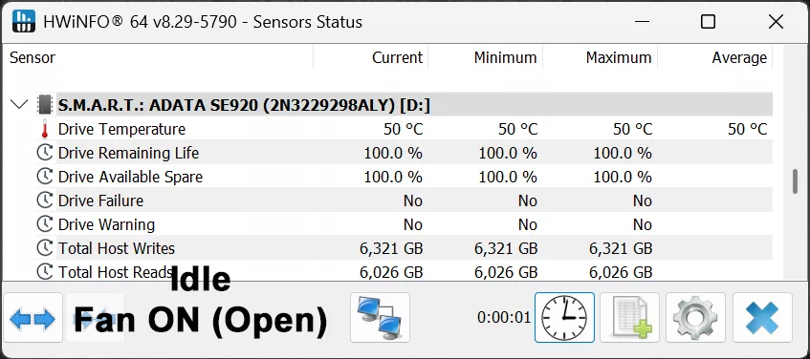Select the Drive Failure label

(x=100, y=201)
